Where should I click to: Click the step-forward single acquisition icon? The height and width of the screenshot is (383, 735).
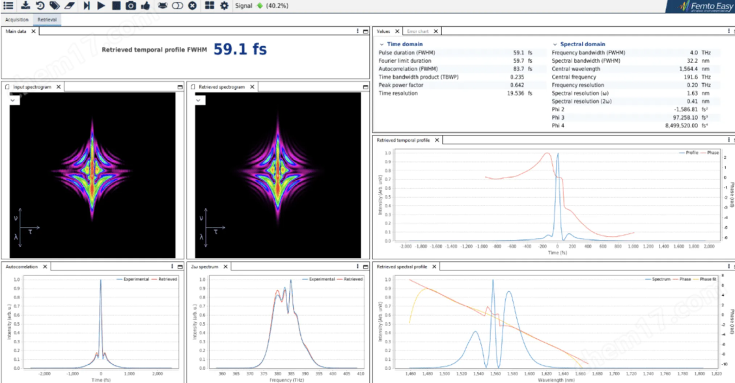(x=87, y=6)
